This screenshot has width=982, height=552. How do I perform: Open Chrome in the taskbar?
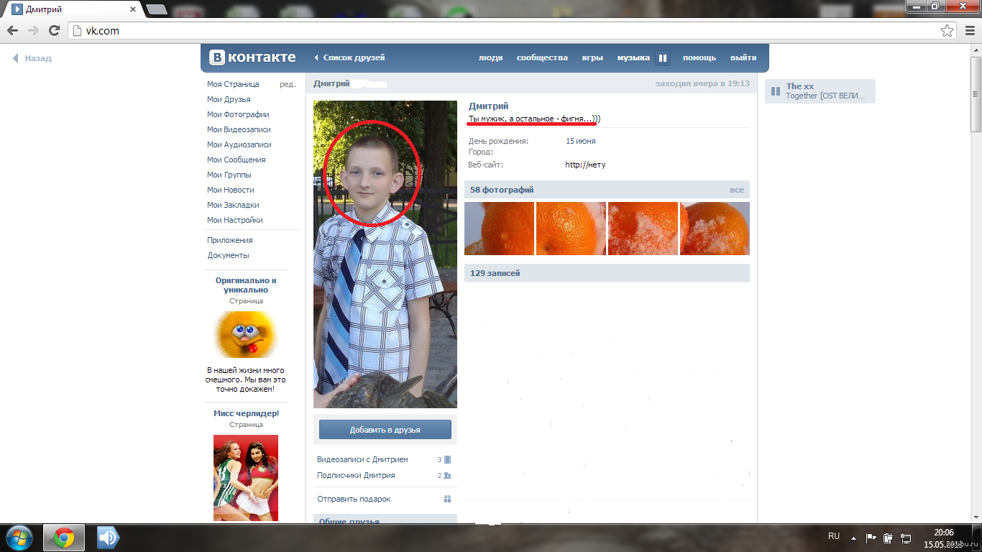coord(64,538)
